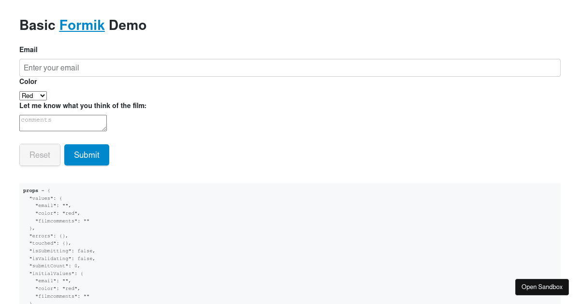Click the disabled Reset button
The width and height of the screenshot is (580, 304).
[x=40, y=154]
